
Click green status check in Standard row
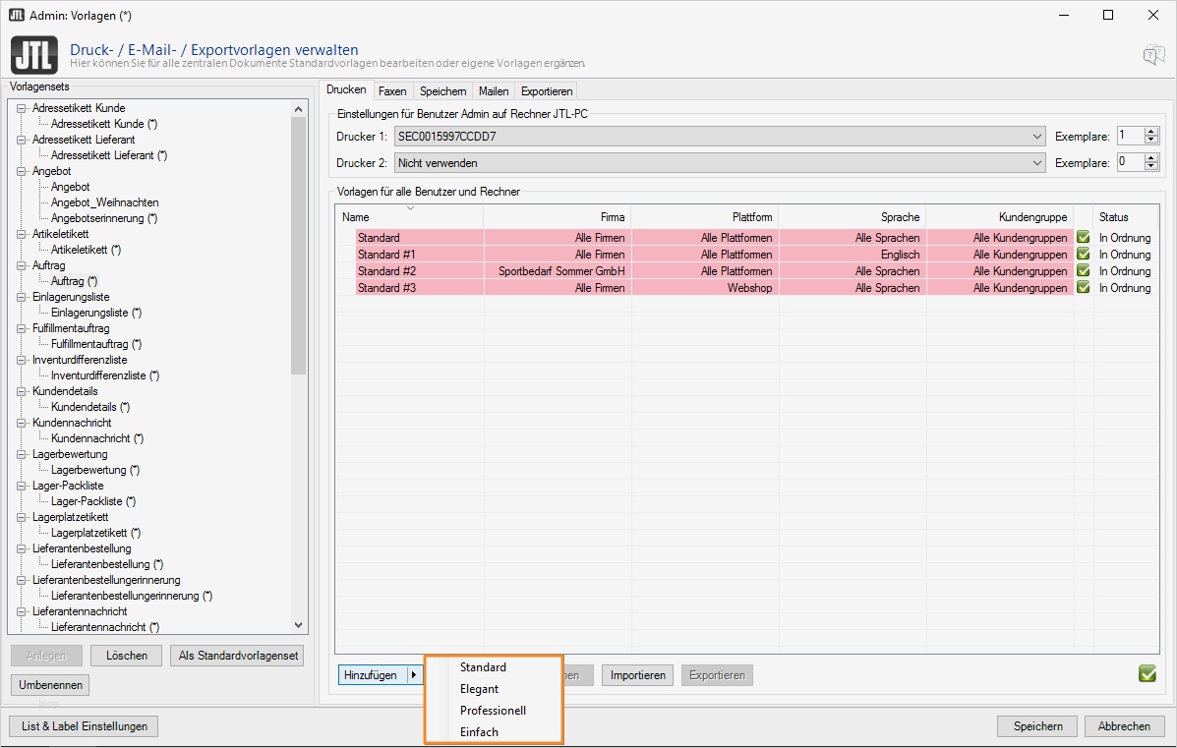[1084, 238]
